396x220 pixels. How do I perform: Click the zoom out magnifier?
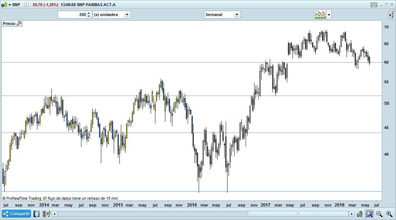[379, 214]
